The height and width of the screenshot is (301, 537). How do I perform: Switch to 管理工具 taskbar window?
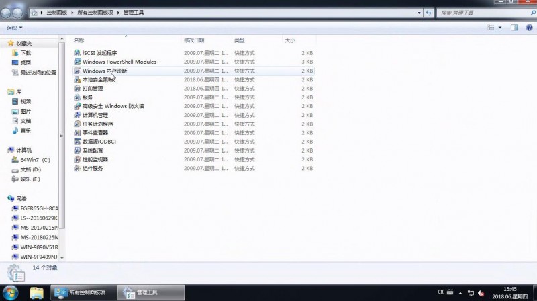[151, 292]
